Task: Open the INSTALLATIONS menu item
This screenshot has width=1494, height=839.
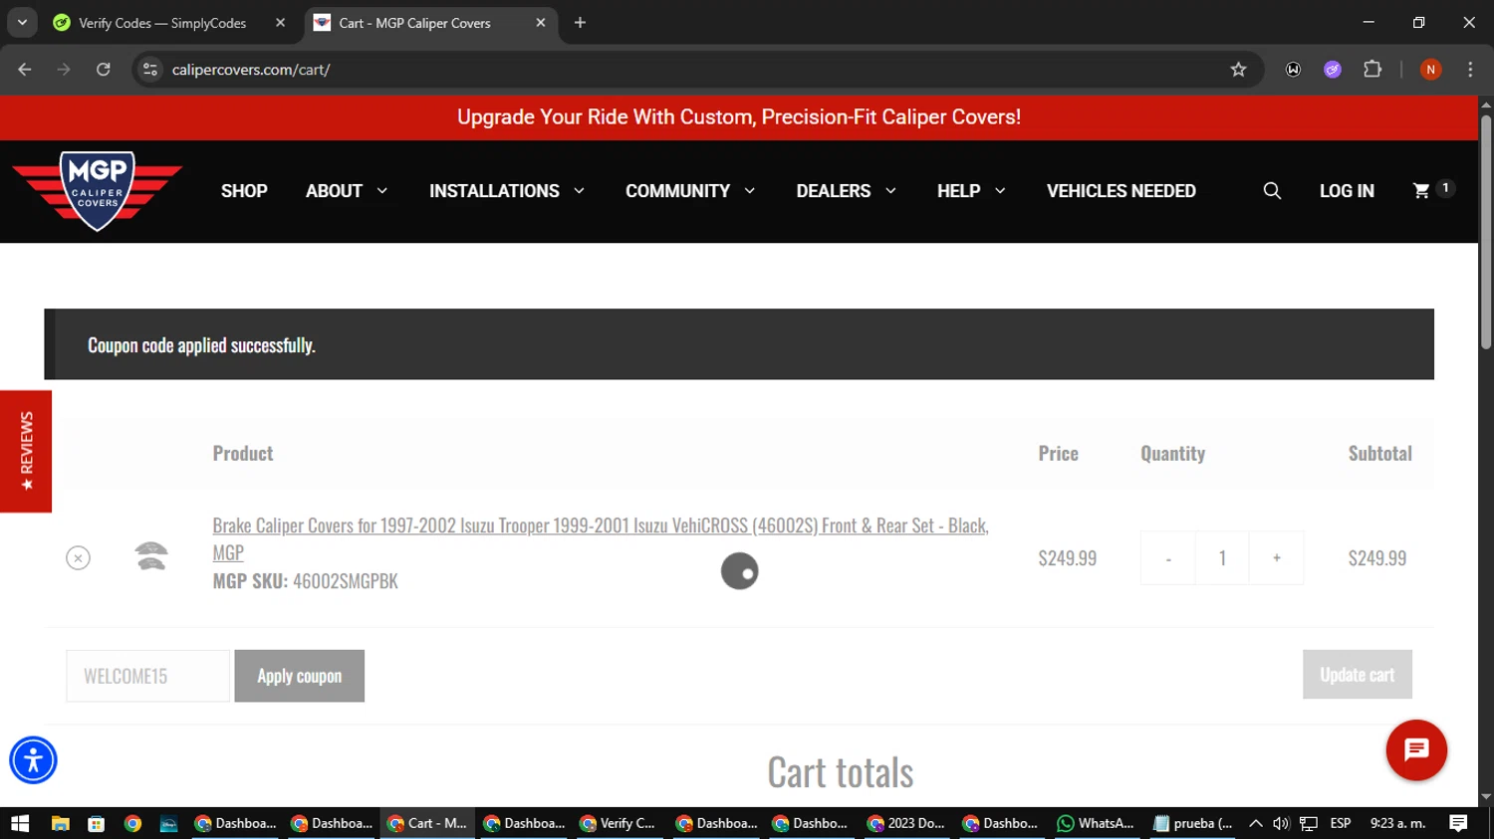Action: click(x=494, y=191)
